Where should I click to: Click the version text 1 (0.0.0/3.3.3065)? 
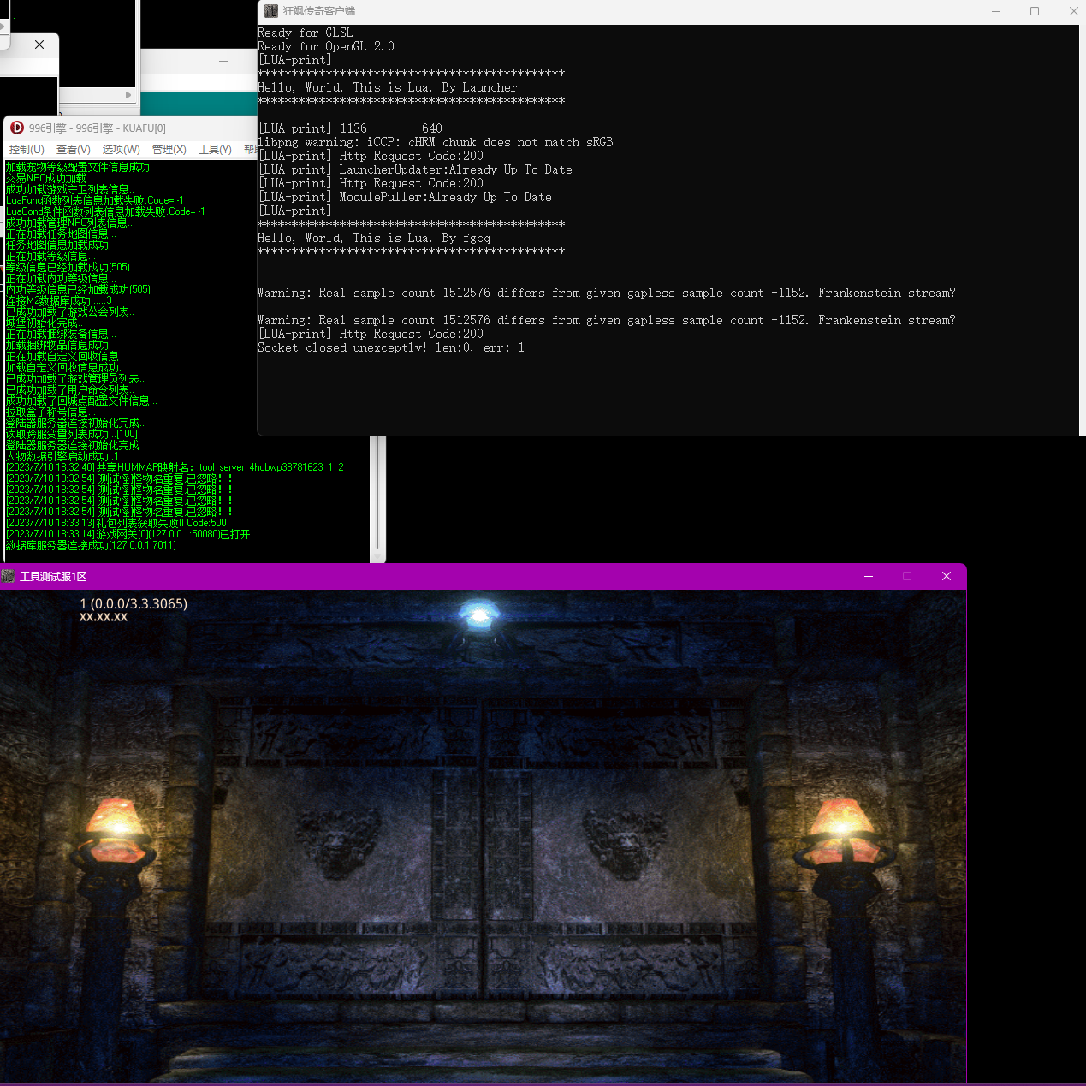point(134,603)
